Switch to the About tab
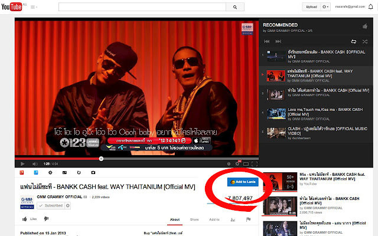Image resolution: width=378 pixels, height=236 pixels. pyautogui.click(x=175, y=219)
